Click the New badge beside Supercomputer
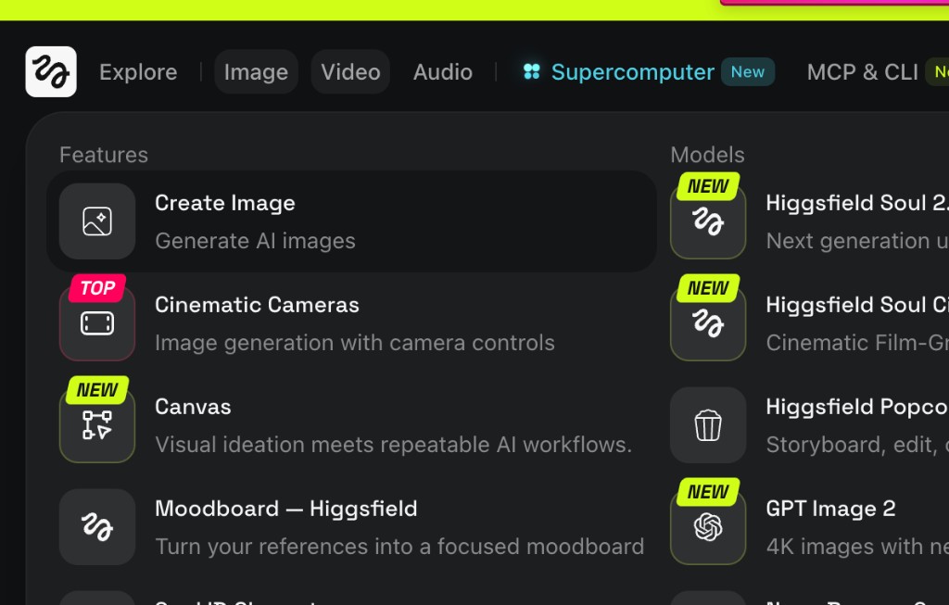This screenshot has height=605, width=949. point(748,72)
